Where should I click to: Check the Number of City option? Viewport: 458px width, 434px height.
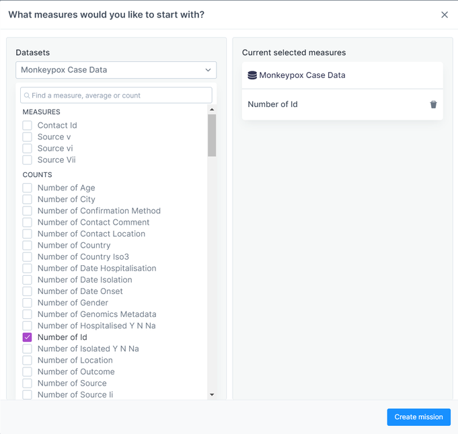pos(28,199)
